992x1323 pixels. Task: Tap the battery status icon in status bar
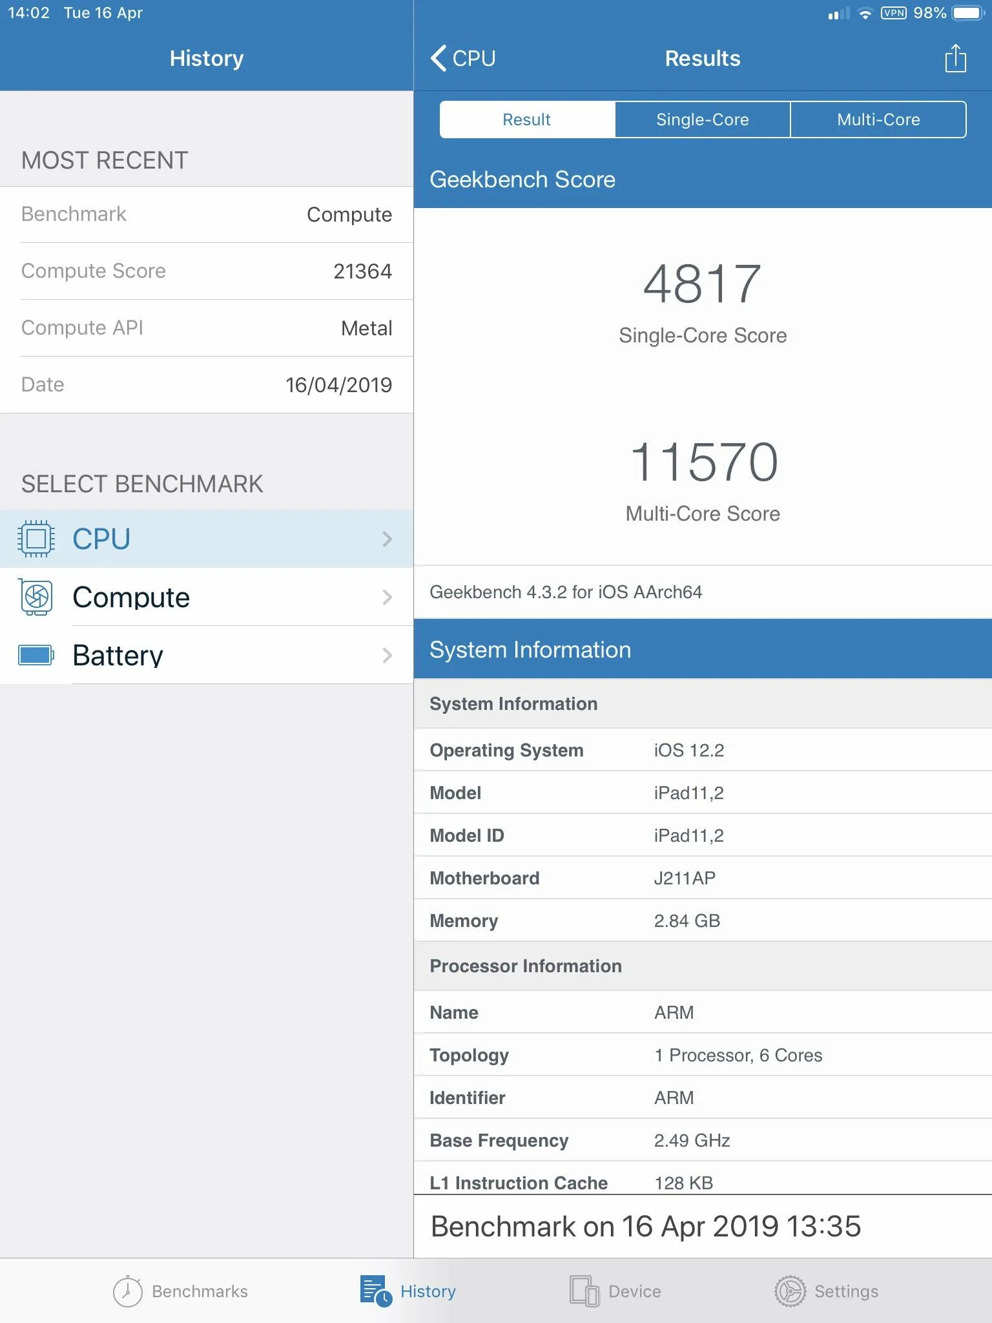click(968, 13)
